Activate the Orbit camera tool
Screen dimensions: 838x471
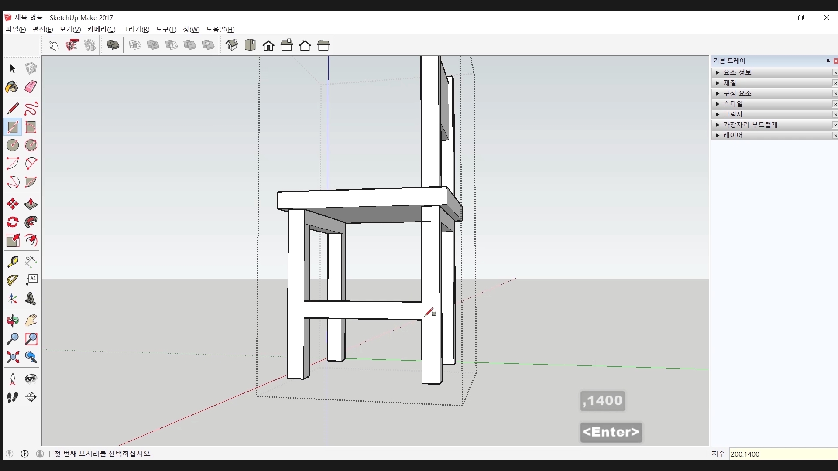coord(12,321)
